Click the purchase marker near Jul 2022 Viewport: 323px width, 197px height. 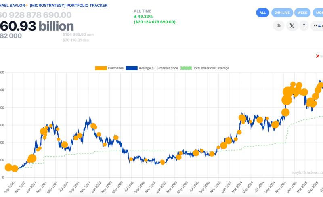coord(131,159)
